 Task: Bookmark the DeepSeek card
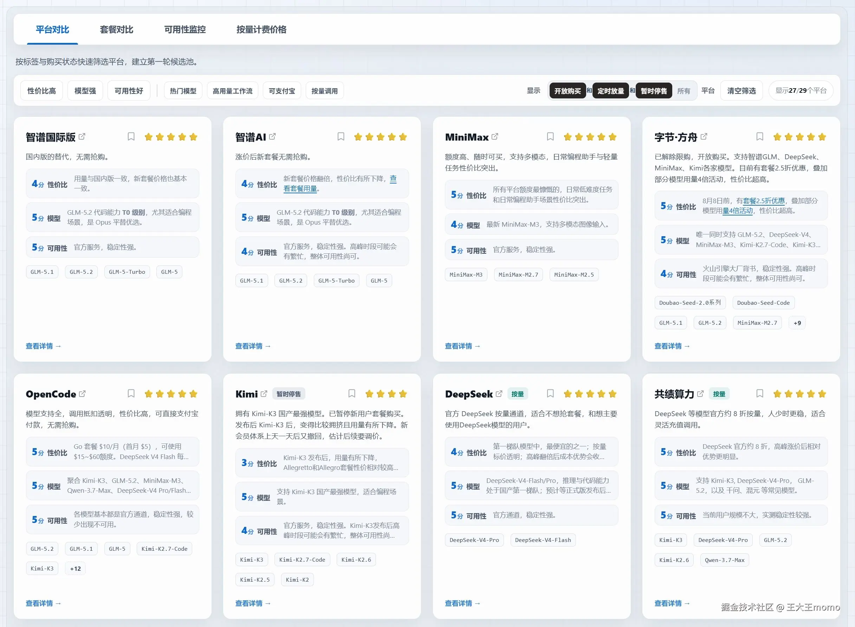[550, 394]
